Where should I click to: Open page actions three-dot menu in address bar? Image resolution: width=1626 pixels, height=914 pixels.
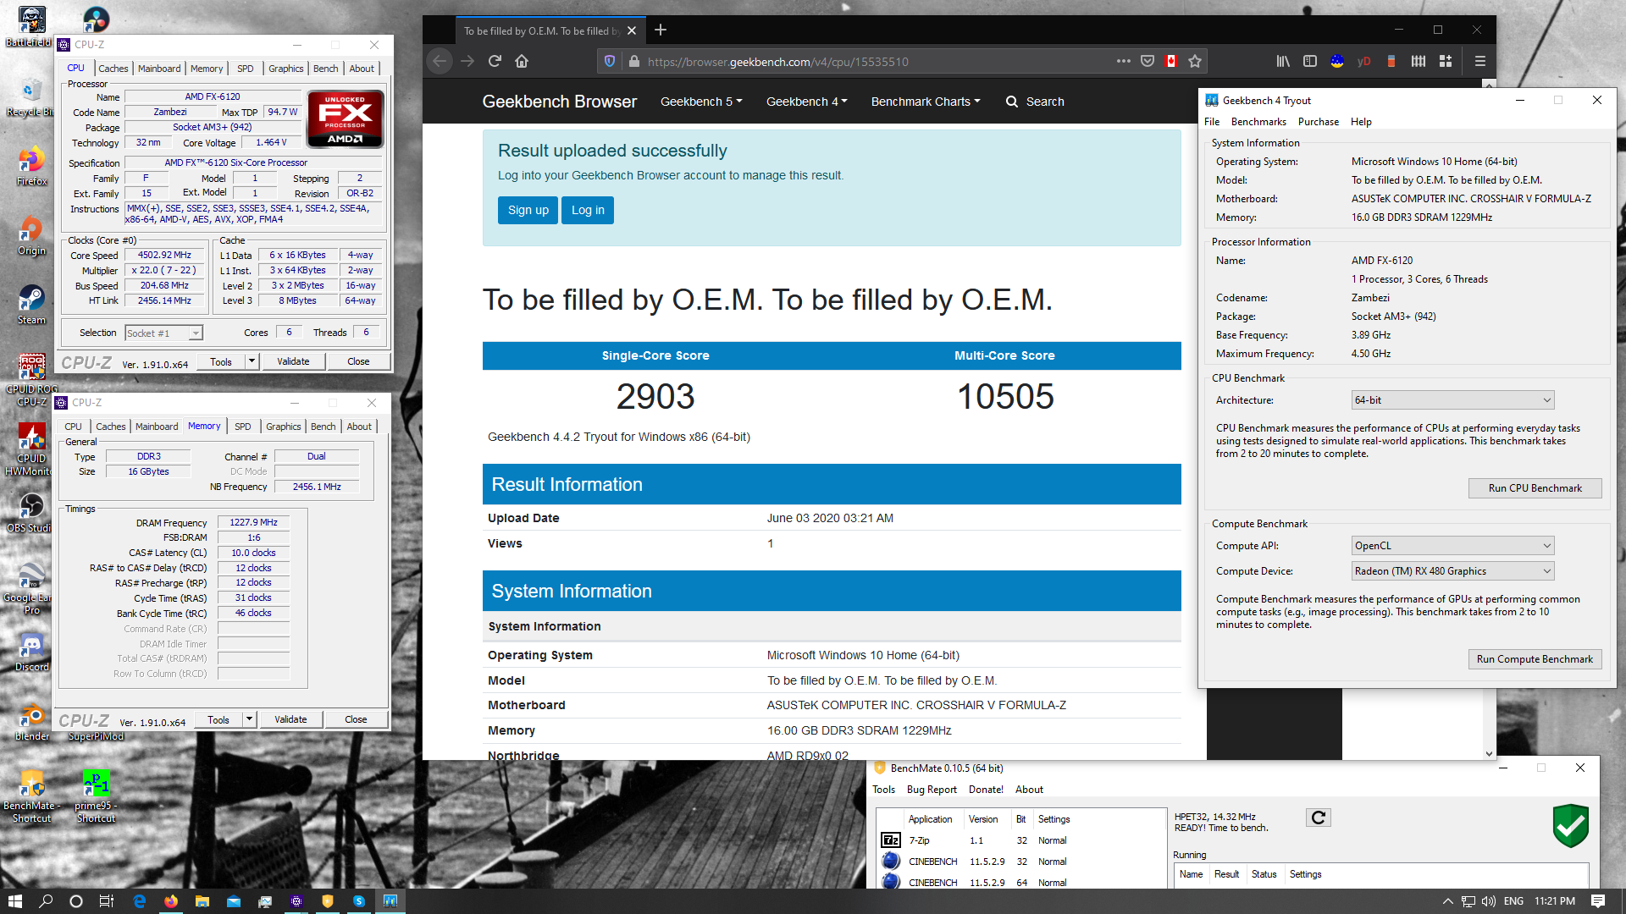(x=1123, y=61)
